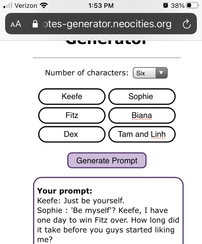Image resolution: width=202 pixels, height=244 pixels.
Task: Tap the neocities.org address bar
Action: tap(107, 24)
